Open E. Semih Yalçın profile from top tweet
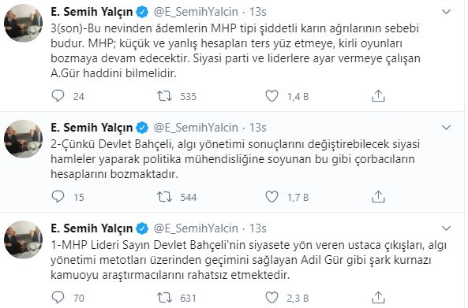This screenshot has height=308, width=468. point(92,12)
